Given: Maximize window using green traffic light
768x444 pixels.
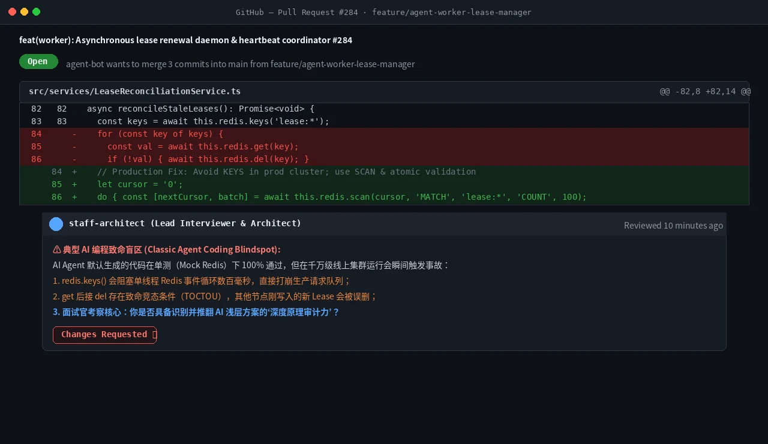Looking at the screenshot, I should click(x=37, y=12).
